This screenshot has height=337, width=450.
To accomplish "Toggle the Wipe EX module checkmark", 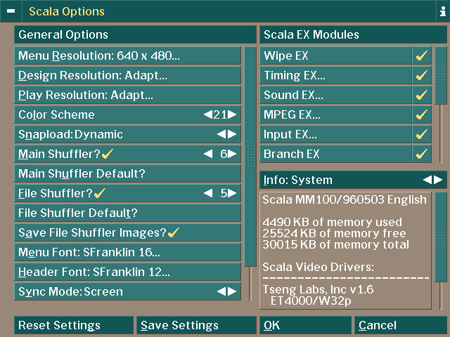I will pyautogui.click(x=422, y=55).
